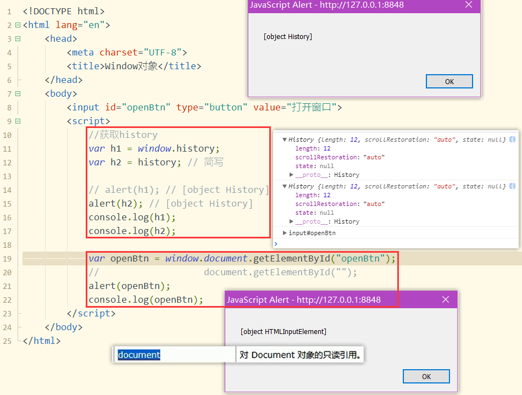Select 'document' in the autocomplete popup
Screen dimensions: 522x395
139,355
